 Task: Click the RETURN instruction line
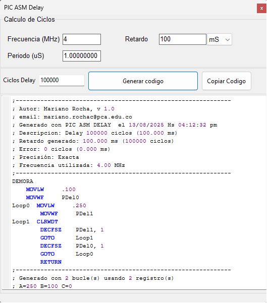point(51,263)
